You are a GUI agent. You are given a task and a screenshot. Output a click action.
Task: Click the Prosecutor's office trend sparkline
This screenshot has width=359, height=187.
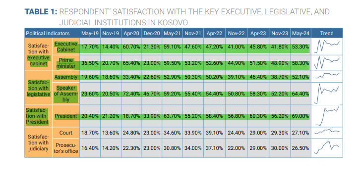click(x=327, y=147)
